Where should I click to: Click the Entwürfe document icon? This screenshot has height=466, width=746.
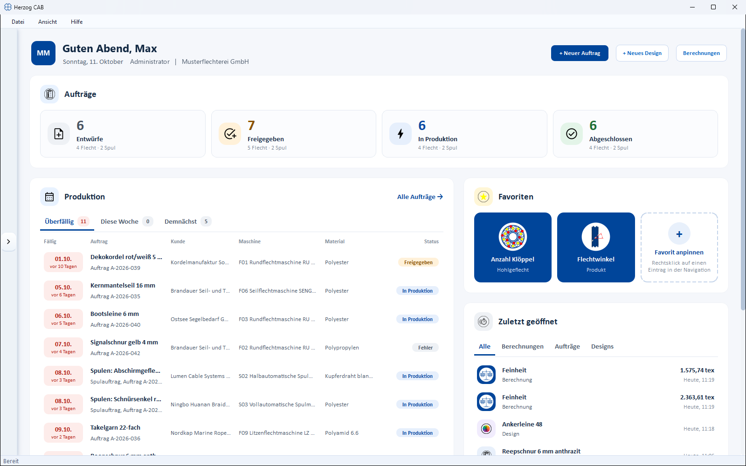click(x=59, y=134)
